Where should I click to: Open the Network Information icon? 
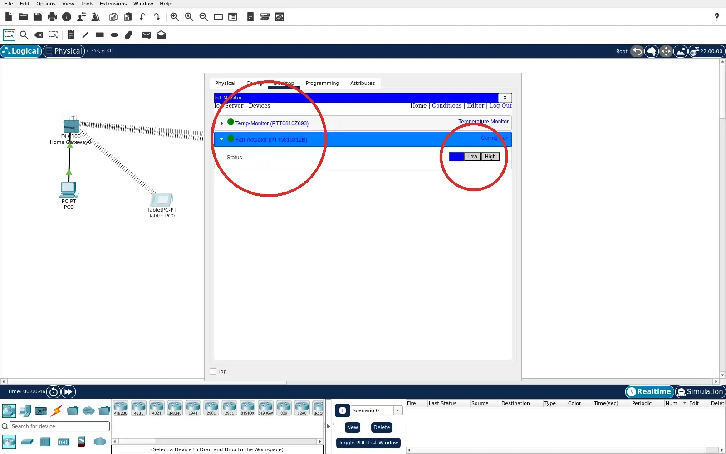[67, 17]
